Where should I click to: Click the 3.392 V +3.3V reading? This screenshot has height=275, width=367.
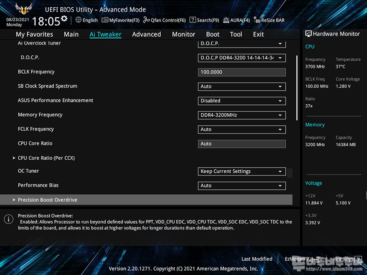pos(312,222)
